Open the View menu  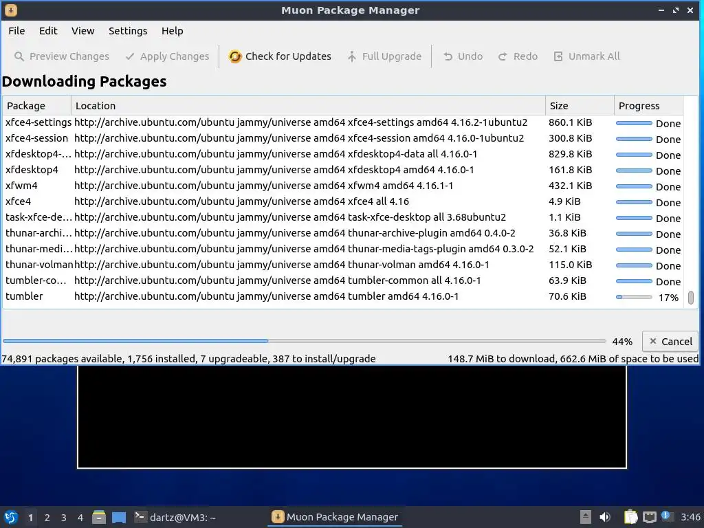[82, 31]
